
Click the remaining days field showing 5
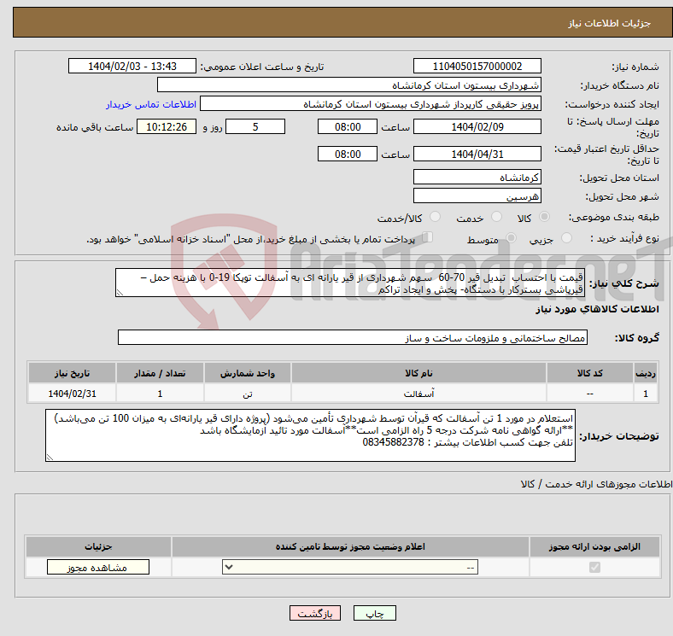[x=255, y=126]
